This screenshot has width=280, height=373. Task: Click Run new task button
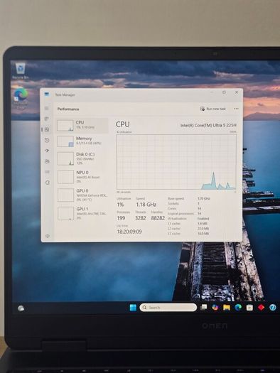[x=213, y=109]
